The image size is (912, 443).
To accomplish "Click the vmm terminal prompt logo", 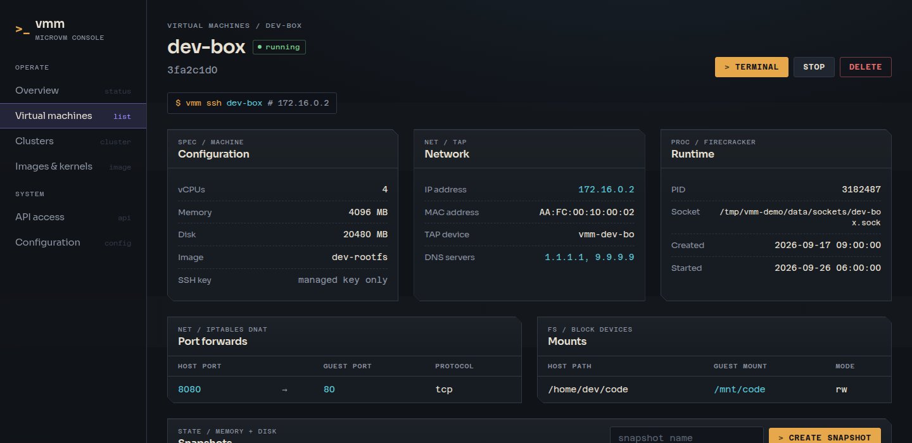I will pyautogui.click(x=23, y=29).
